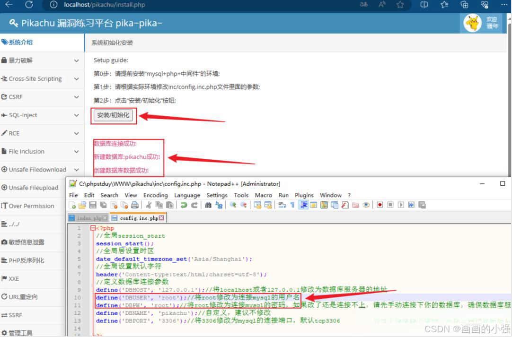512x337 pixels.
Task: Click the Pikachu avatar in the header
Action: (473, 23)
